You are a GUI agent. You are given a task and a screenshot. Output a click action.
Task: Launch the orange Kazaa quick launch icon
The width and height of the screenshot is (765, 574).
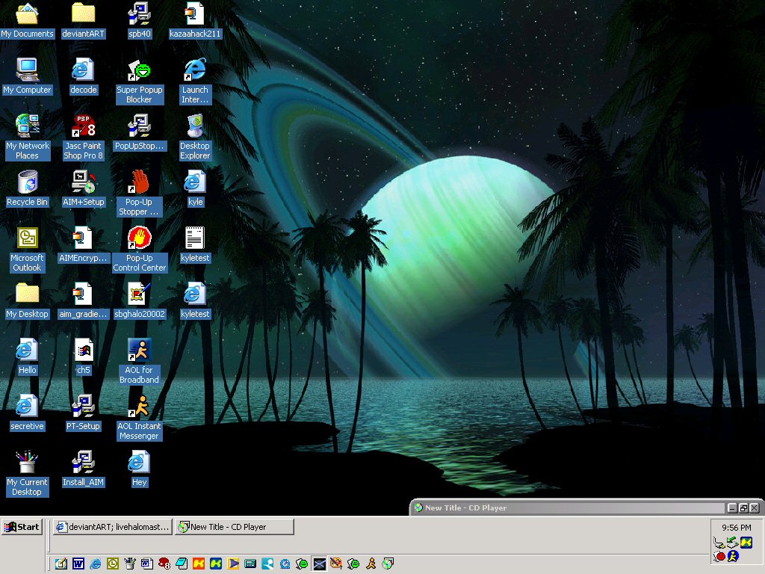pos(199,564)
